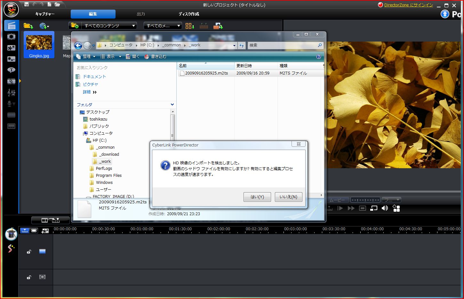Click the library detect-scenes icon
This screenshot has width=464, height=299.
(x=204, y=26)
